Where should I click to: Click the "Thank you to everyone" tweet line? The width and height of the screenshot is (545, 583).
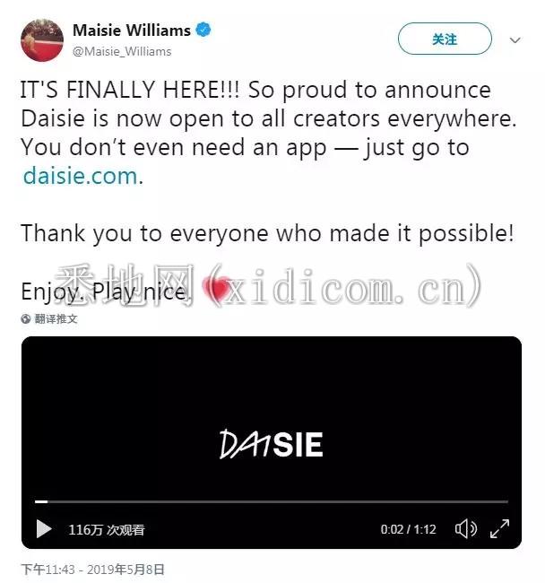click(267, 234)
